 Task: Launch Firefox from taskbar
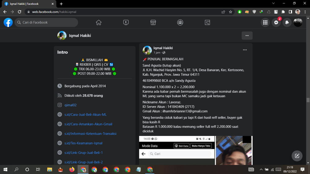(x=72, y=169)
